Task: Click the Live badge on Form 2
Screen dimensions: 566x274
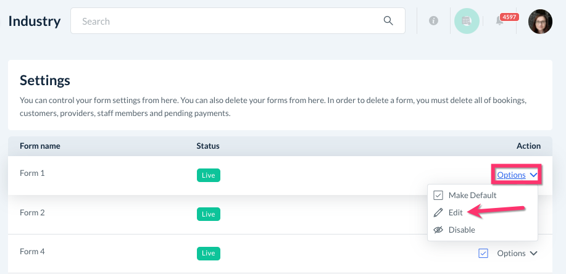Action: click(x=208, y=214)
